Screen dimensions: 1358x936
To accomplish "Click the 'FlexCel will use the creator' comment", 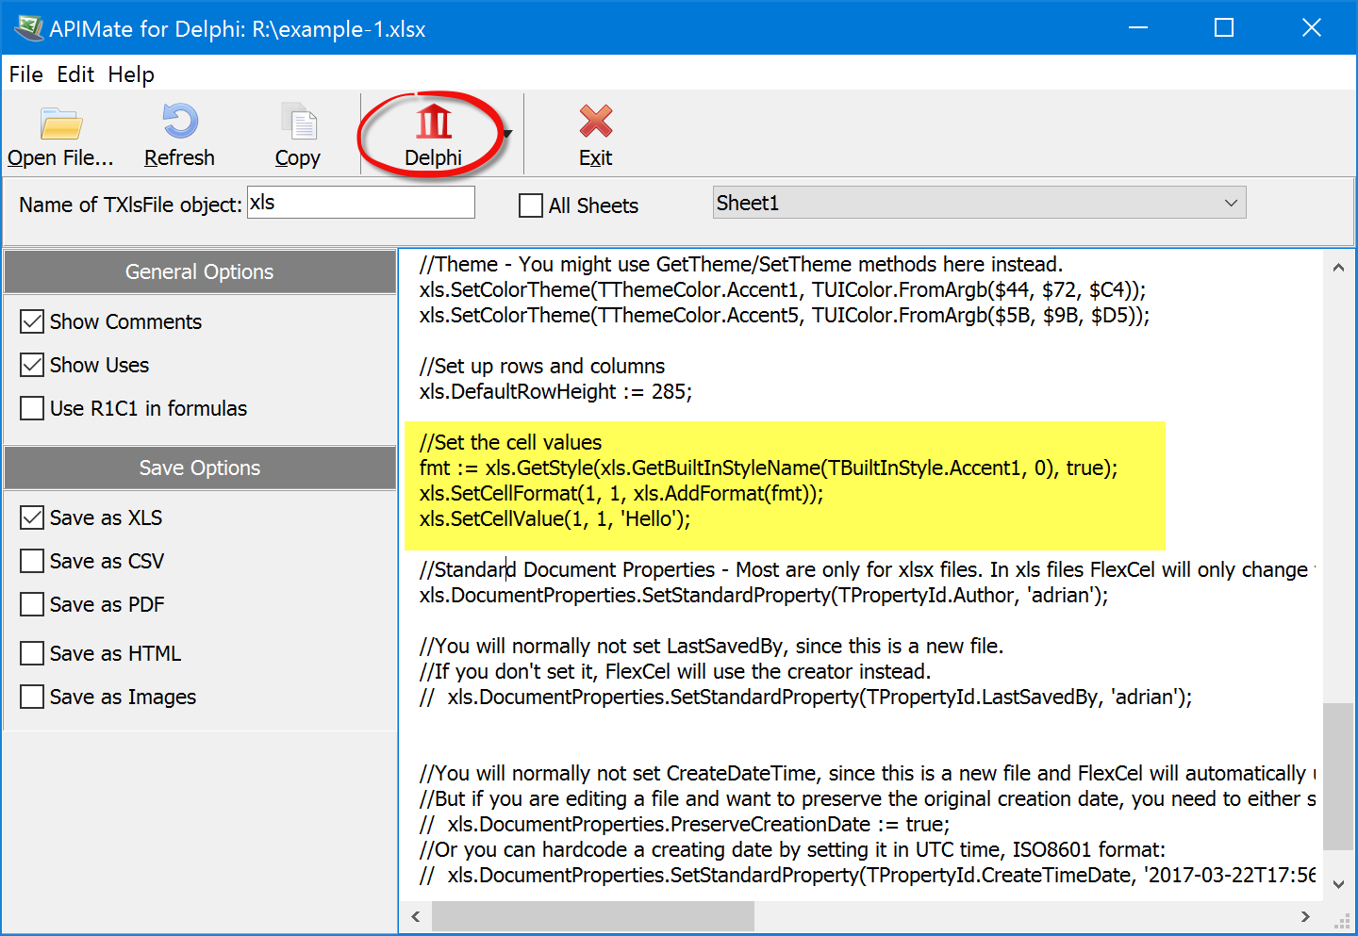I will tap(675, 671).
